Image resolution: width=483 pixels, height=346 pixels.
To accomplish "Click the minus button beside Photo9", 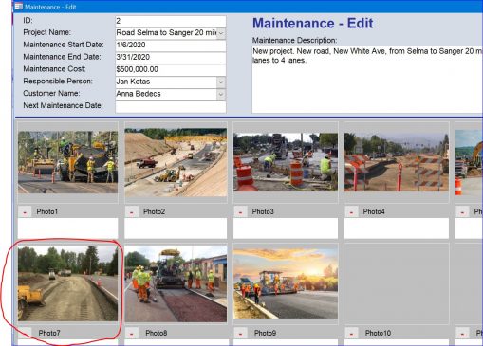I will coord(240,333).
